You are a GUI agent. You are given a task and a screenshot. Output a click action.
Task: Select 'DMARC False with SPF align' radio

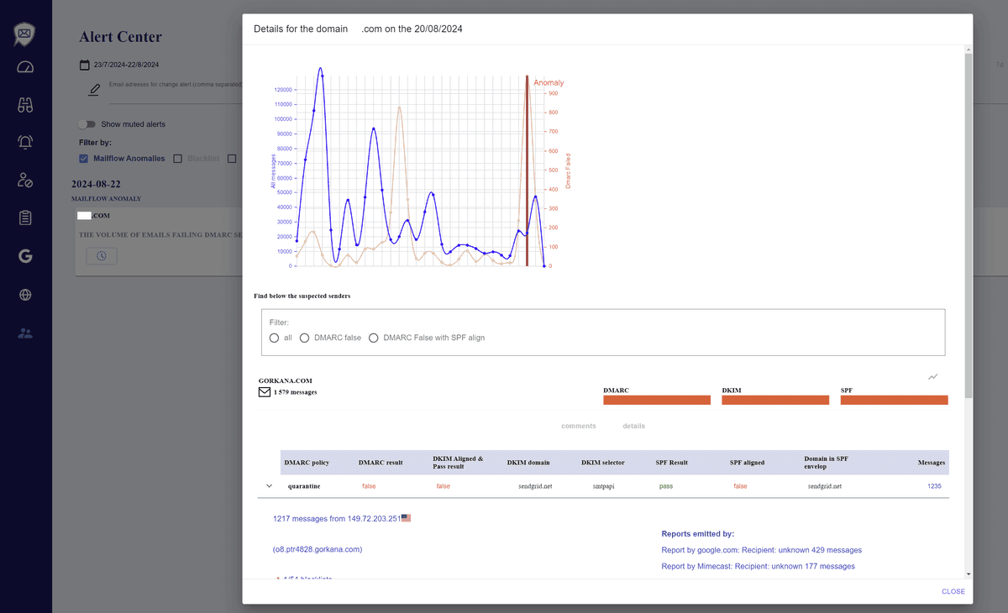coord(374,338)
